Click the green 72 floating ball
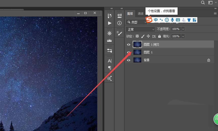 tap(216, 119)
